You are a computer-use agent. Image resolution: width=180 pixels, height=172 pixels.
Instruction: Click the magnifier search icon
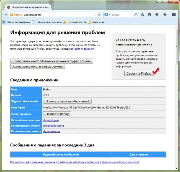click(x=135, y=14)
